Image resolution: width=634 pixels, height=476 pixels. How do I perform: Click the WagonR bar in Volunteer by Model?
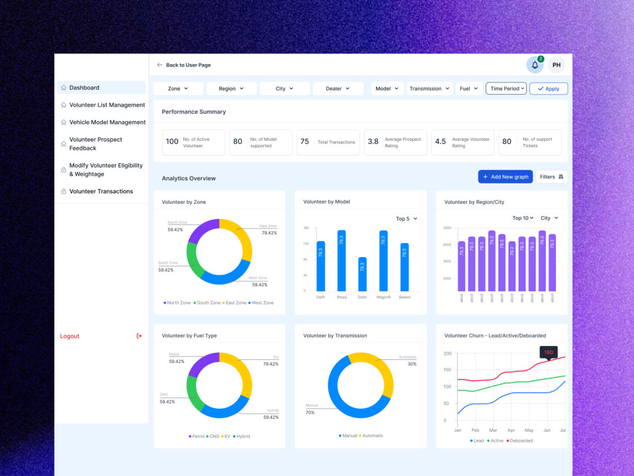pos(384,261)
